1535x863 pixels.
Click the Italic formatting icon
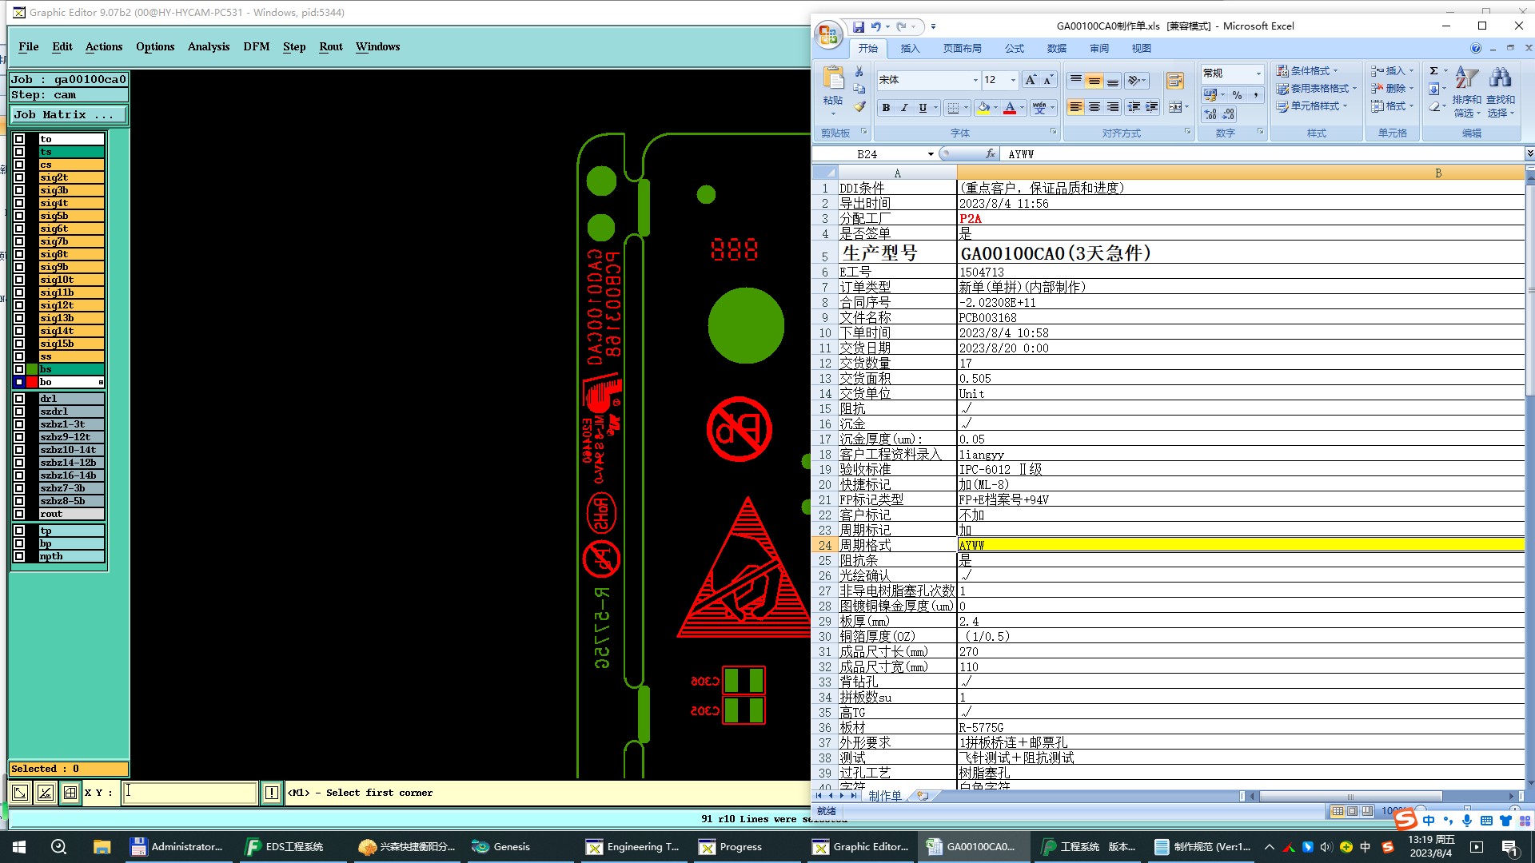click(x=904, y=108)
